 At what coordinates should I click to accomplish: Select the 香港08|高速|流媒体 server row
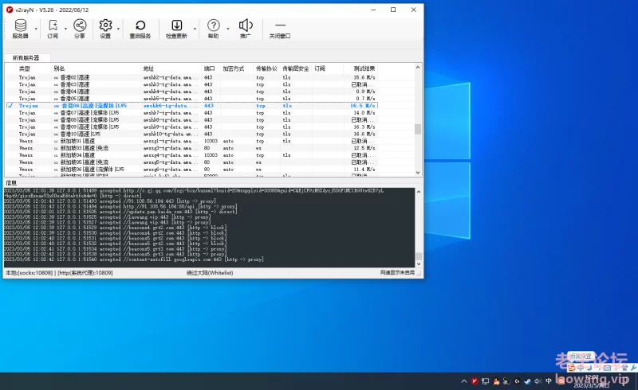191,120
